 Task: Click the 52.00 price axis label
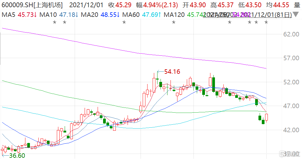[x=291, y=82]
